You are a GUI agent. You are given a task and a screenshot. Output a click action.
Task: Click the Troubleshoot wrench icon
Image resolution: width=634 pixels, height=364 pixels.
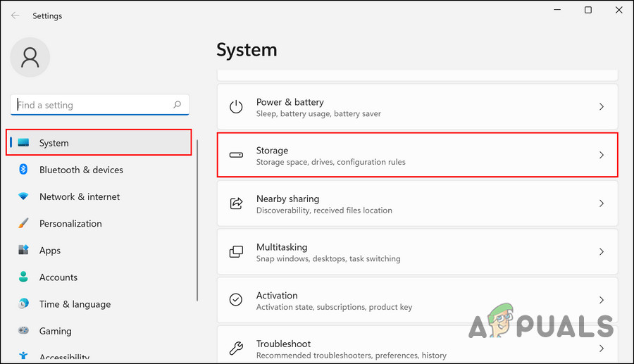tap(236, 348)
